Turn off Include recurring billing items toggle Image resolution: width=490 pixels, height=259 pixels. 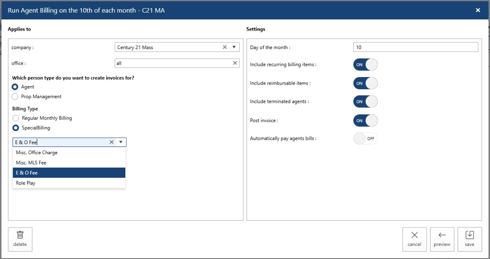click(365, 64)
